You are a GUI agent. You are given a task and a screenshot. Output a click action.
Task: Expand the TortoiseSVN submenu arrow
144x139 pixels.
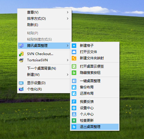(68, 60)
